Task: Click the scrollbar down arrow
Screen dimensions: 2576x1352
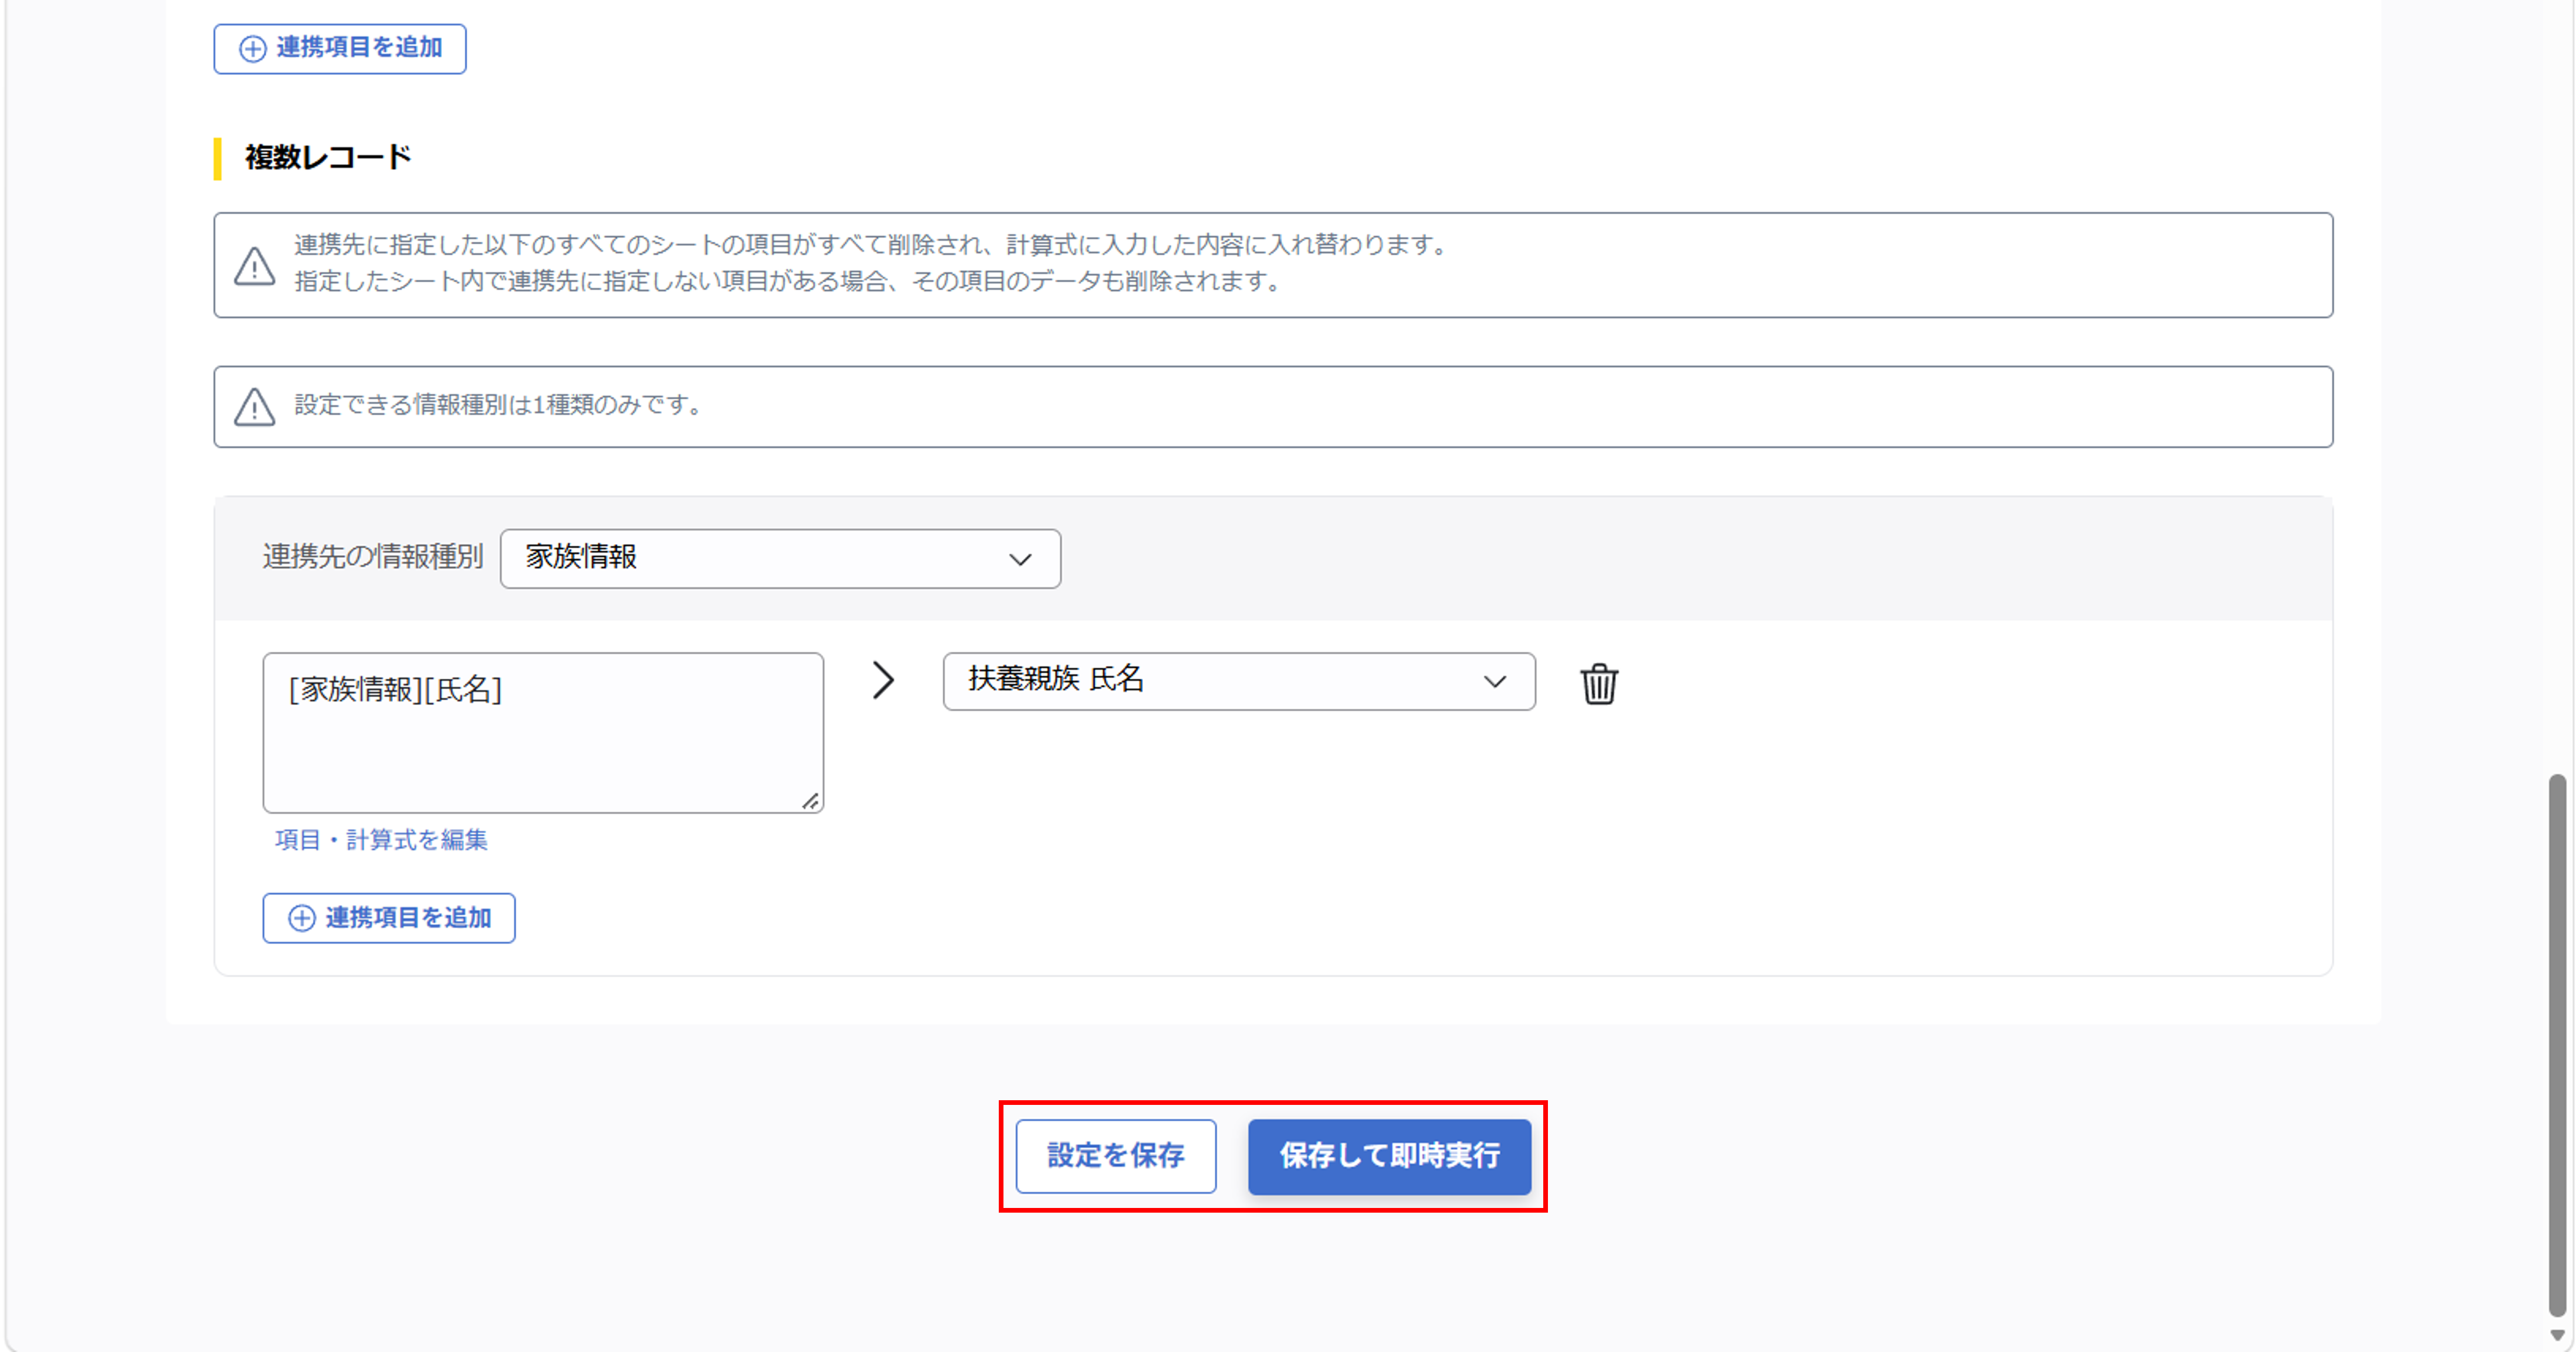Action: tap(2557, 1335)
